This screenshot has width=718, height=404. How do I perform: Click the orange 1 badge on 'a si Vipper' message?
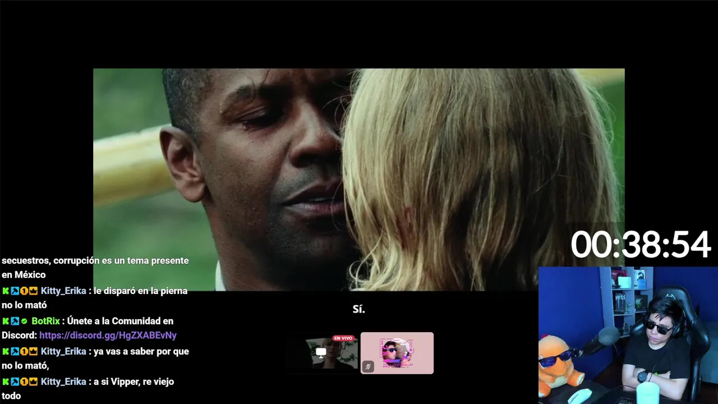(24, 382)
